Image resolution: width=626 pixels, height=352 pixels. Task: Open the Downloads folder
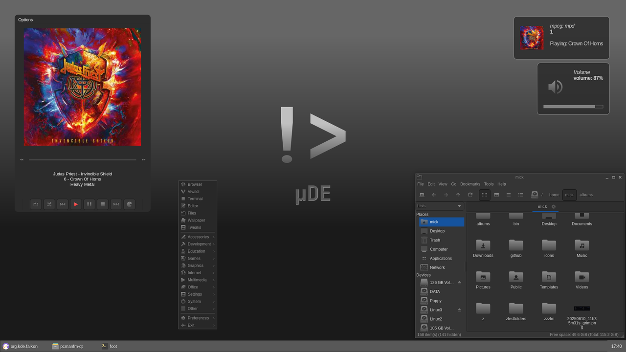pos(483,248)
